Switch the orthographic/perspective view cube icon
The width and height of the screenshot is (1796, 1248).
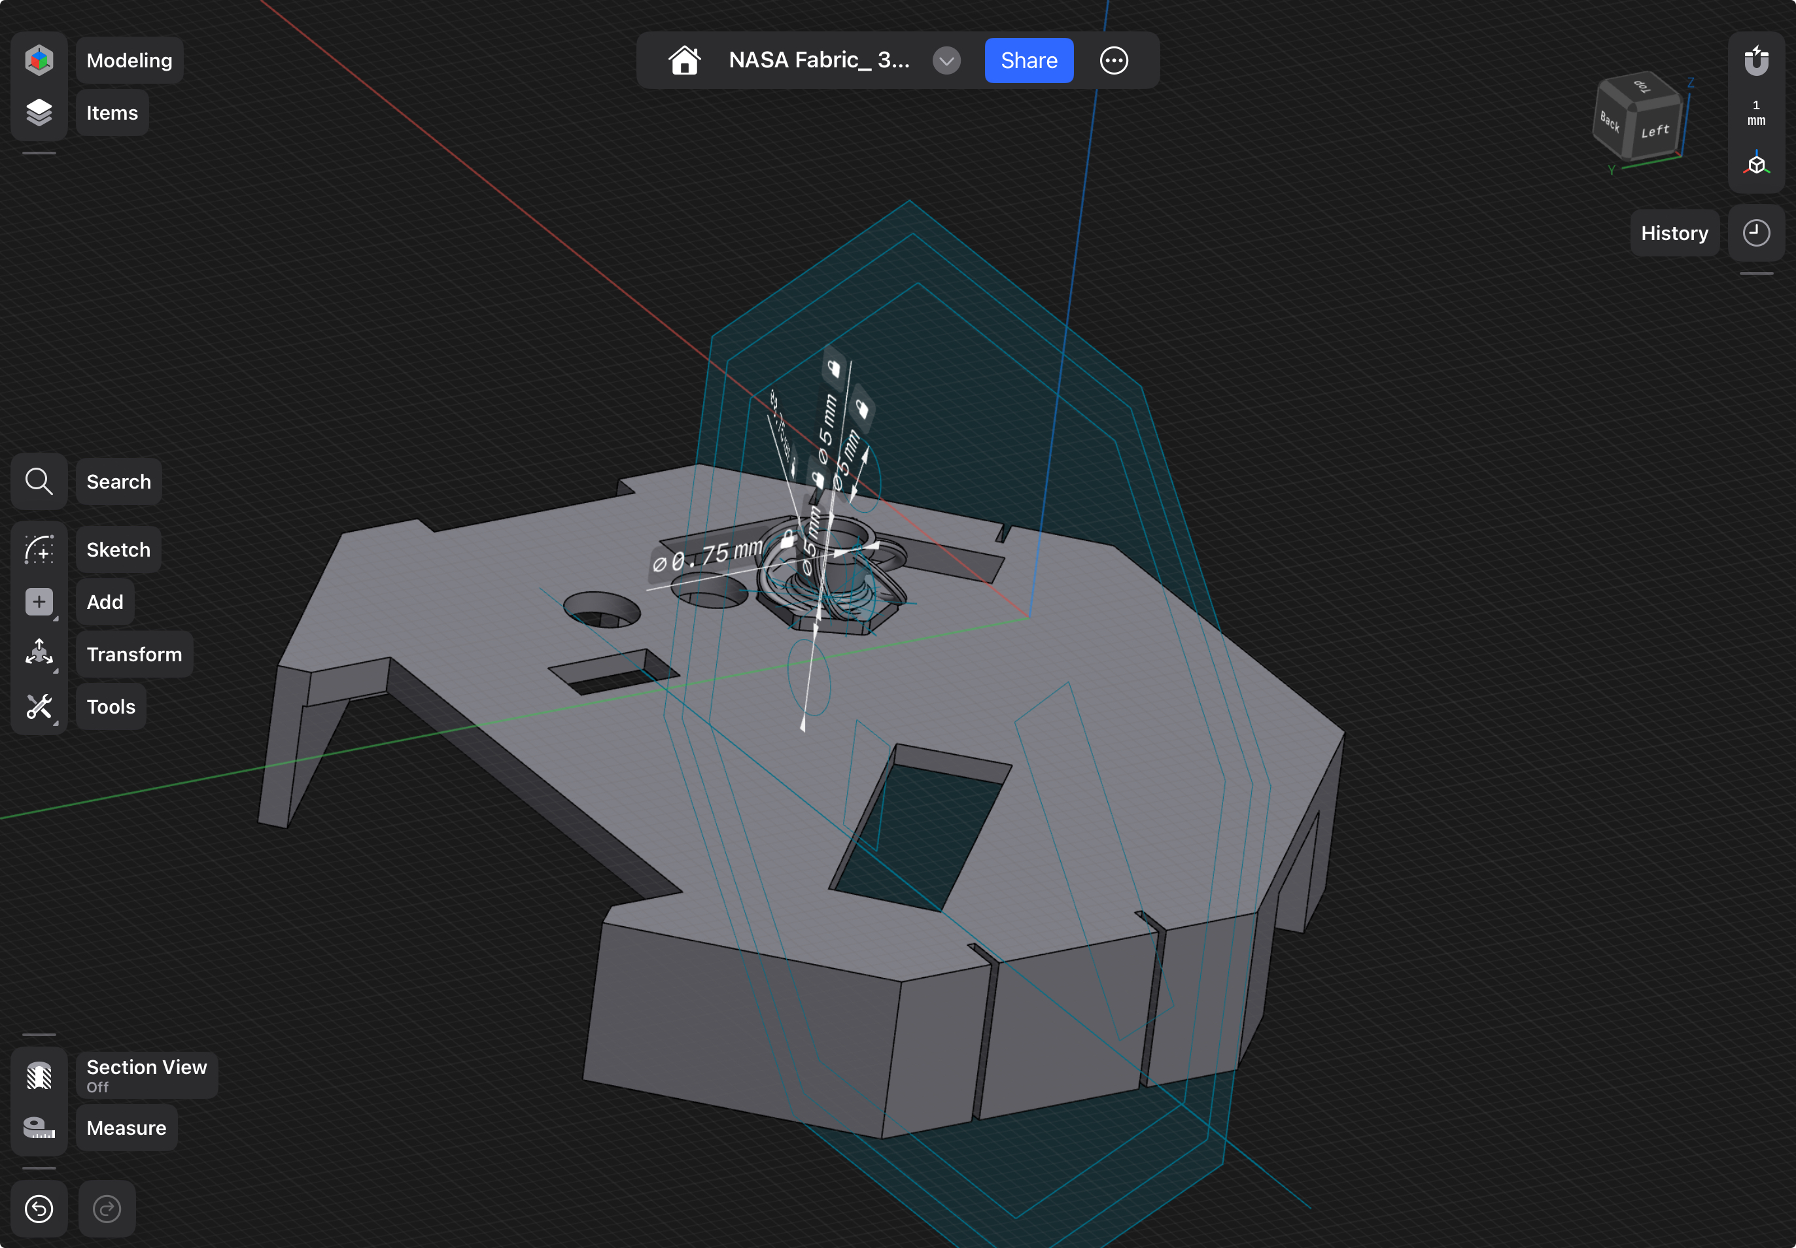pos(1756,165)
